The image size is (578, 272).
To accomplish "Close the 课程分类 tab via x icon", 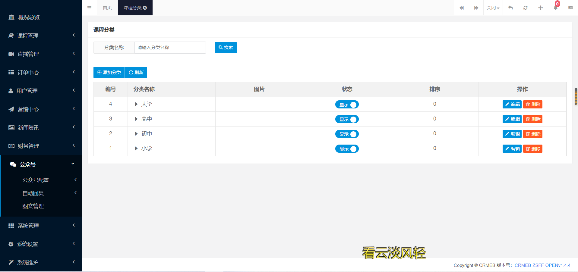I will click(x=145, y=8).
